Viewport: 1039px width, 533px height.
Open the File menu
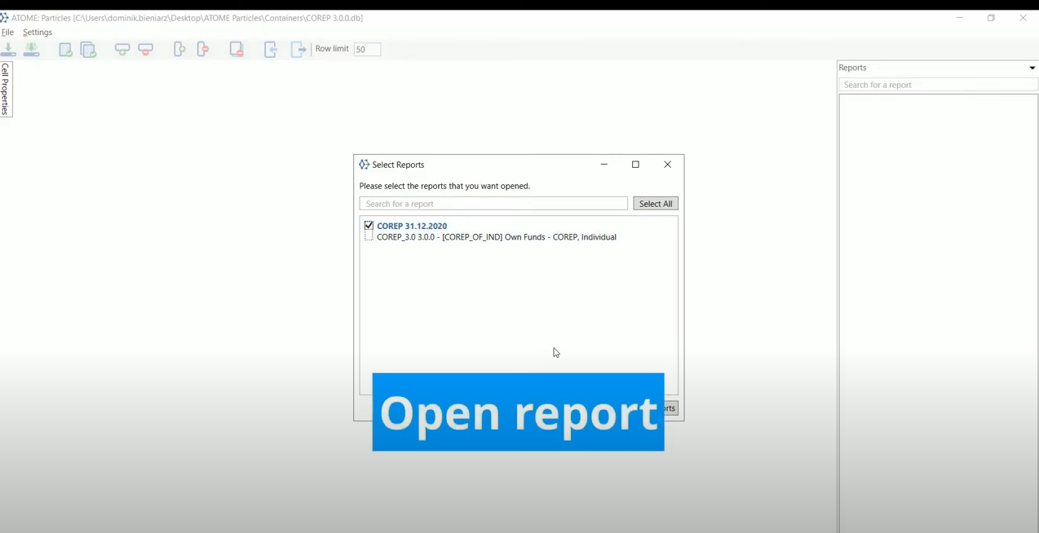7,33
